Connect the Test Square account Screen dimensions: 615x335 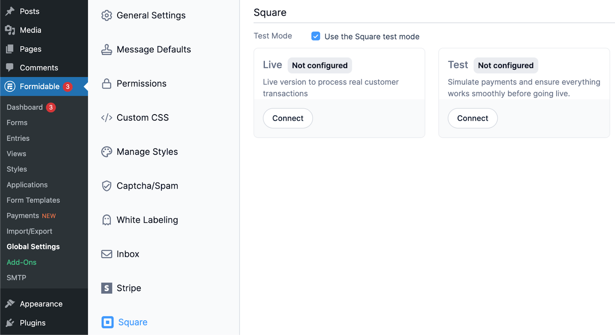473,118
